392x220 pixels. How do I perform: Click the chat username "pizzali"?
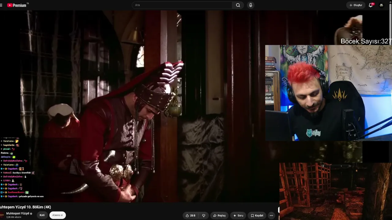7,149
